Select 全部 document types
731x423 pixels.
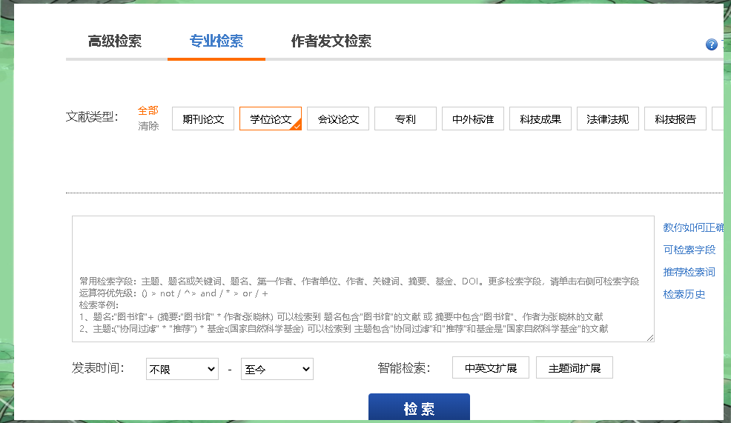pyautogui.click(x=148, y=110)
